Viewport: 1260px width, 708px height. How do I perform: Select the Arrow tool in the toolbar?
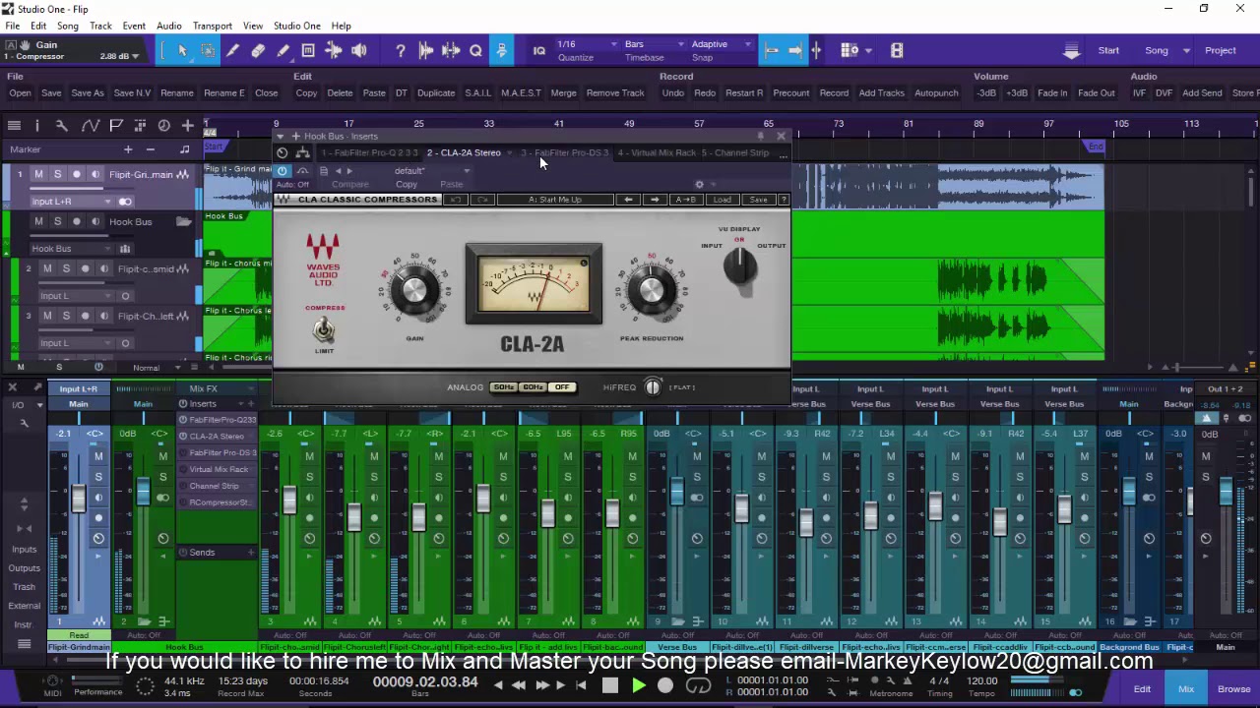coord(182,50)
